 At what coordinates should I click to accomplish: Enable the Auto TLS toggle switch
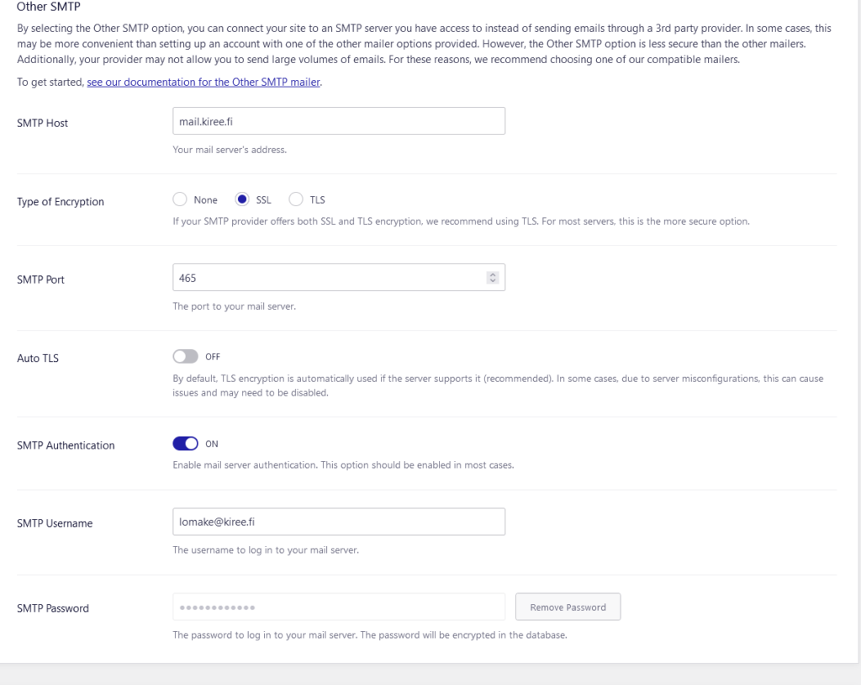point(185,357)
